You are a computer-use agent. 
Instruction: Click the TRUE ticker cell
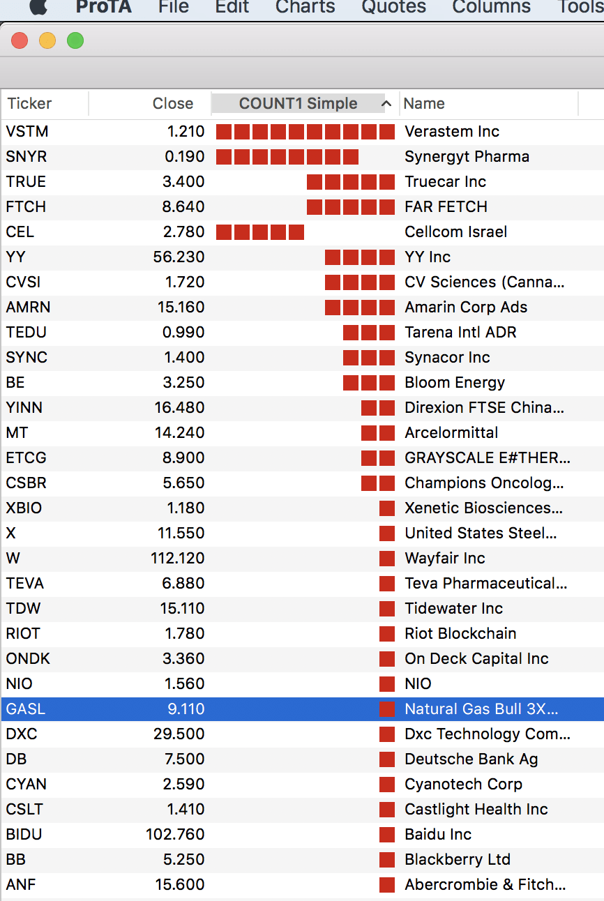click(26, 181)
